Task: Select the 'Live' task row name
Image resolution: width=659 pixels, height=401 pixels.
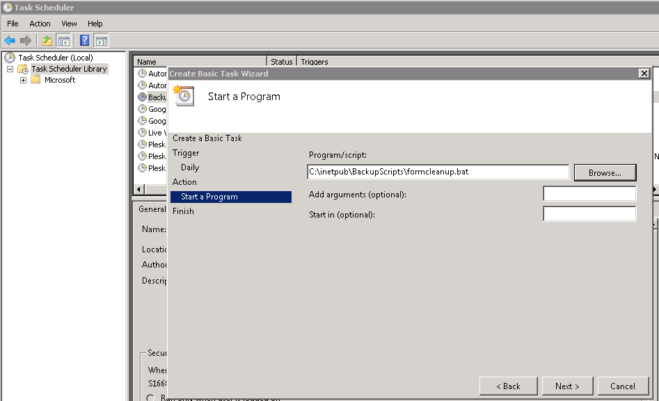Action: point(157,132)
